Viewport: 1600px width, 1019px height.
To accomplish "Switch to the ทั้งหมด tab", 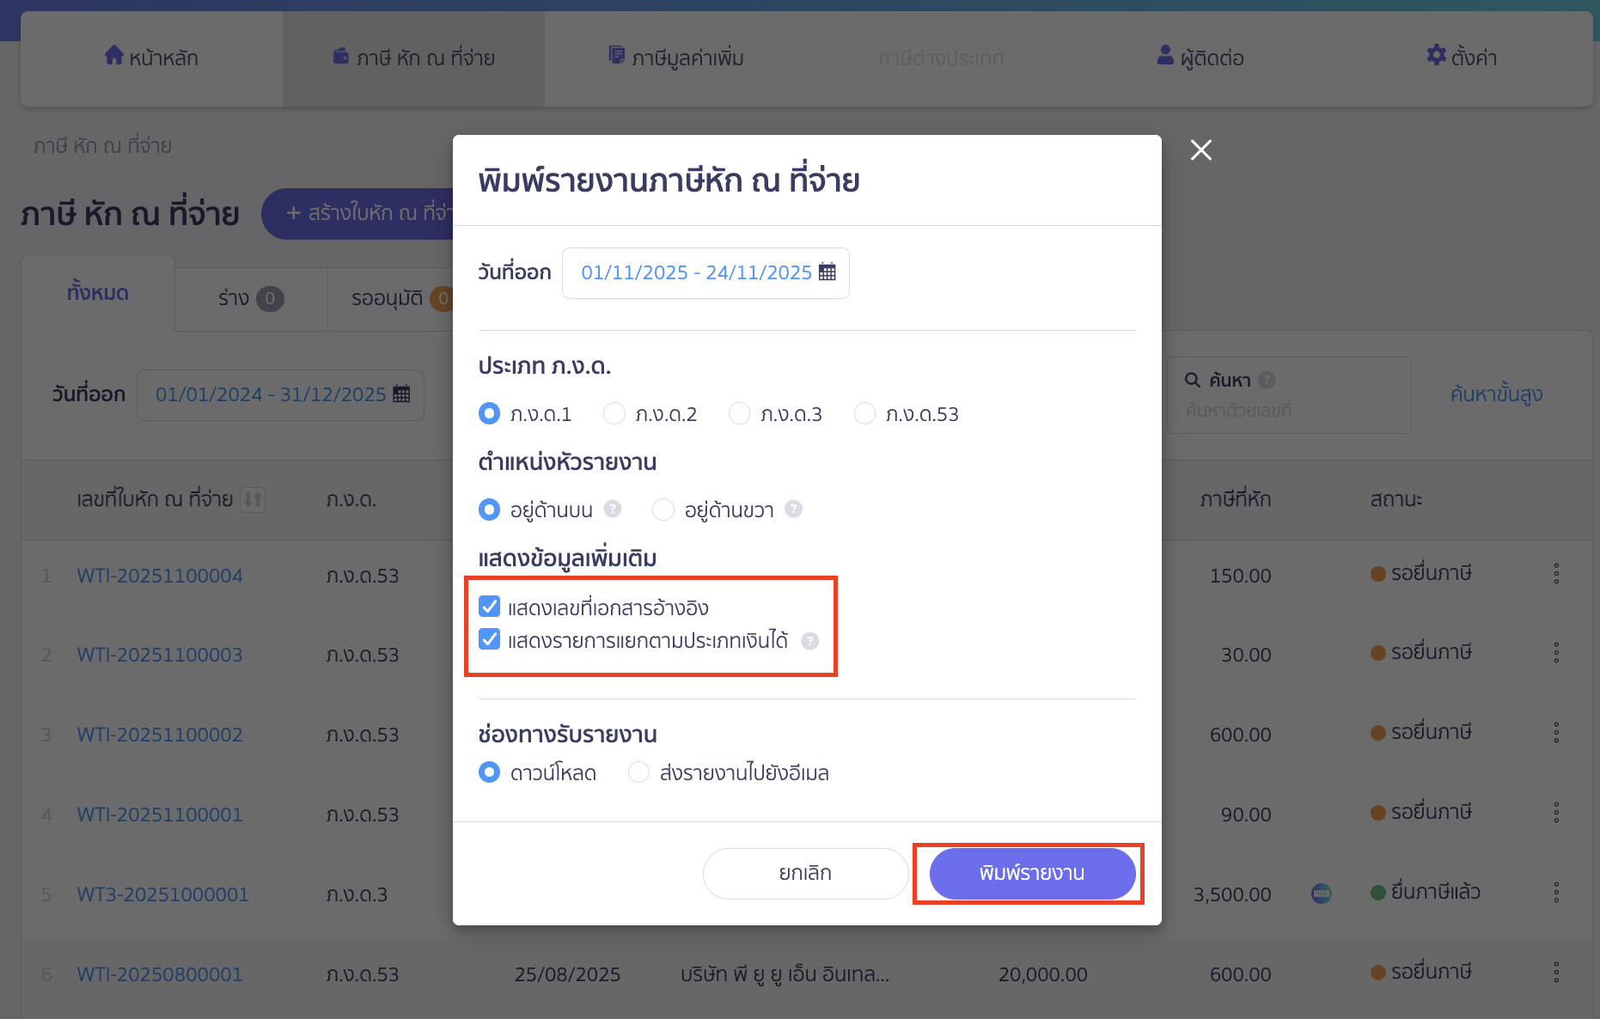I will point(98,292).
